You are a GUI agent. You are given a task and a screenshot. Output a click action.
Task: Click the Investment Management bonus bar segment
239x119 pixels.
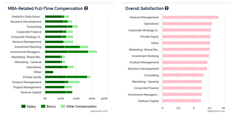pyautogui.click(x=78, y=52)
